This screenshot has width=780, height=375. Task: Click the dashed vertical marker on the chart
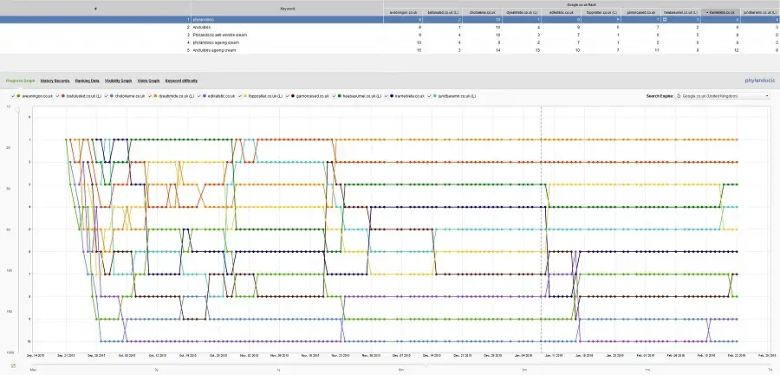pos(541,229)
